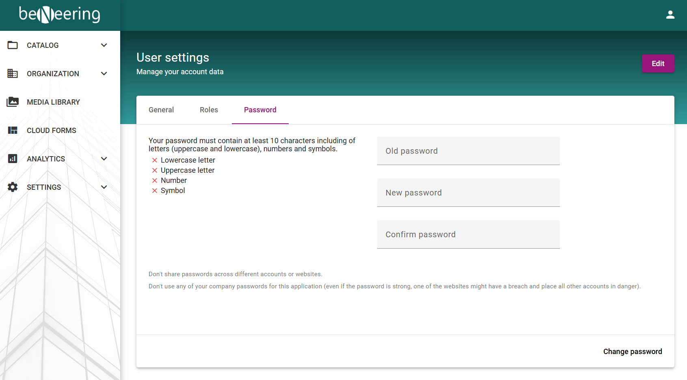Expand the Settings menu chevron

104,187
